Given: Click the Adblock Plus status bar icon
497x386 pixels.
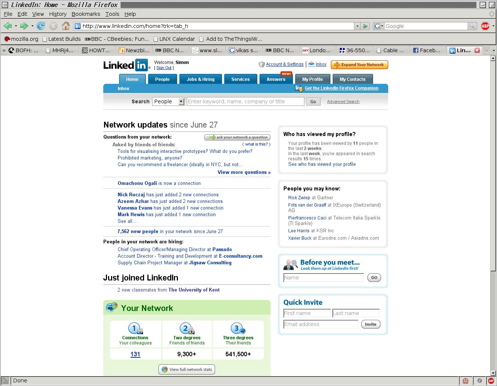Looking at the screenshot, I should pos(491,381).
